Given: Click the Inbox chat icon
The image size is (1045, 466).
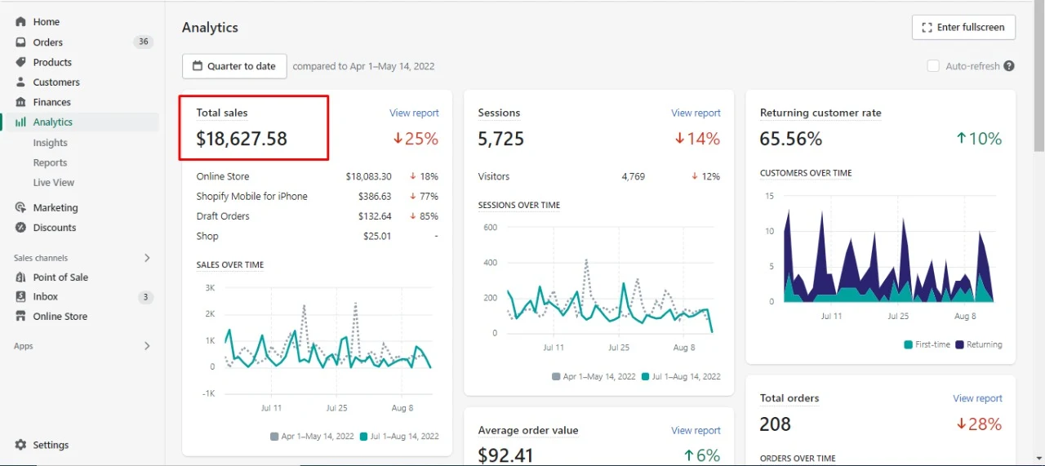Looking at the screenshot, I should [20, 296].
